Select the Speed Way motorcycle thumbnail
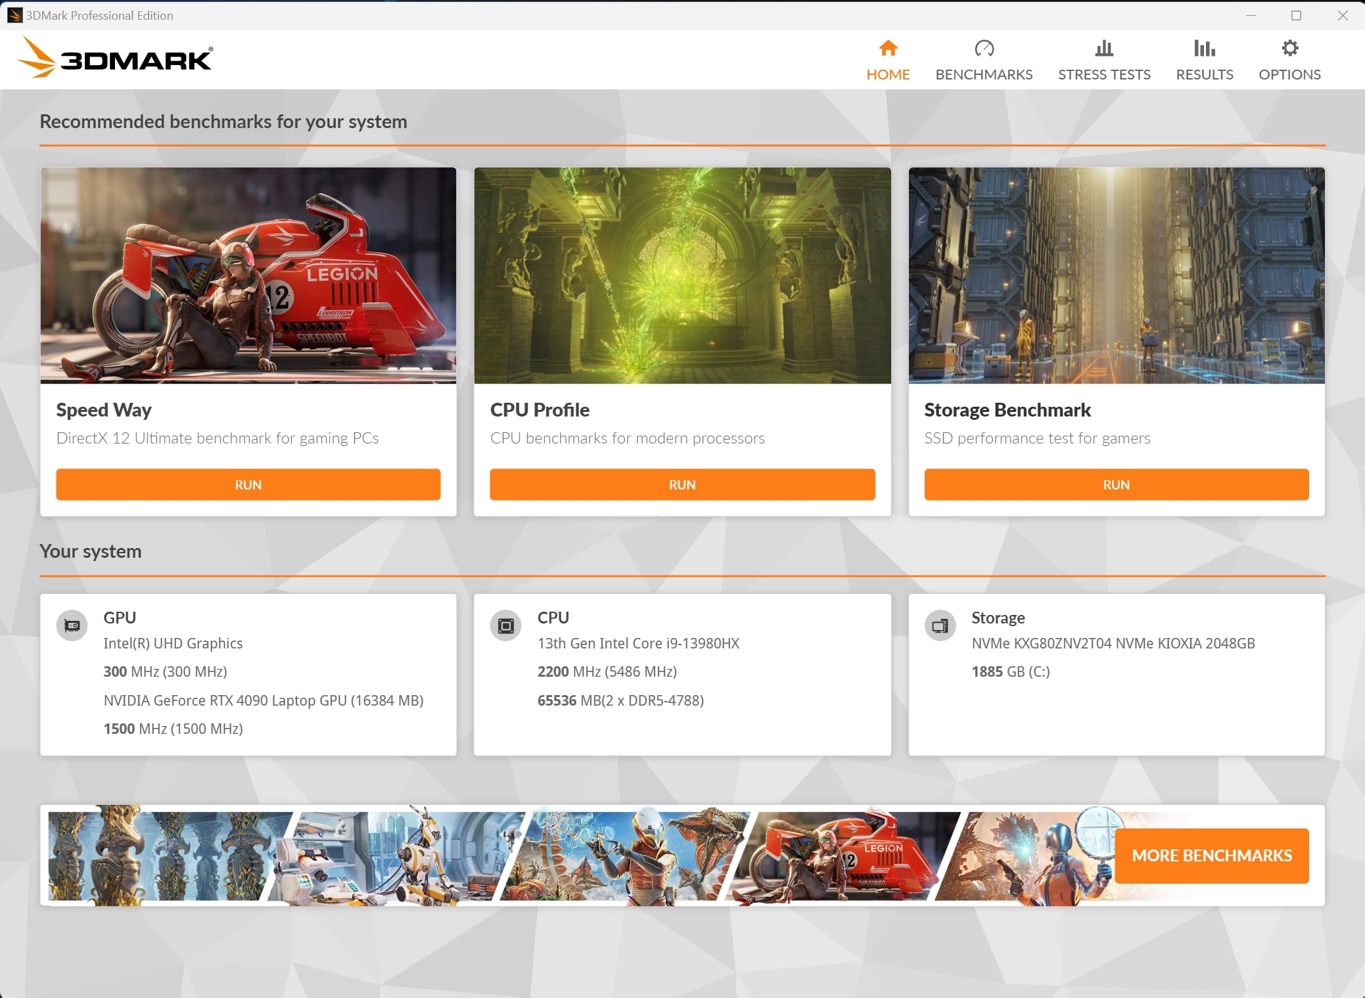Image resolution: width=1365 pixels, height=998 pixels. tap(248, 275)
